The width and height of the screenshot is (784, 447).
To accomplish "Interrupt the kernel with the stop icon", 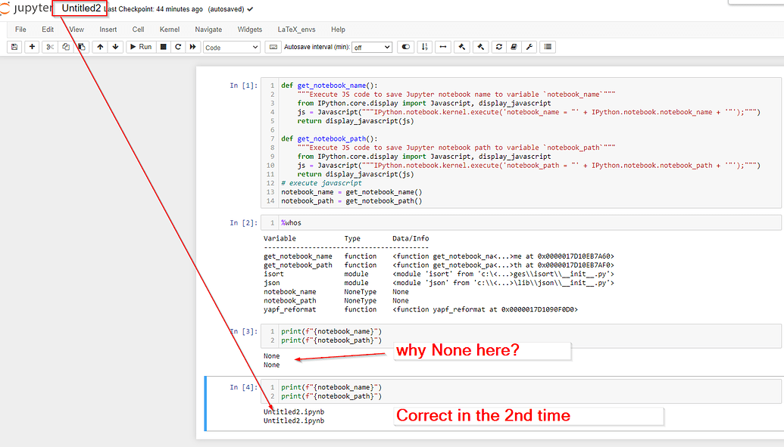I will pos(162,47).
